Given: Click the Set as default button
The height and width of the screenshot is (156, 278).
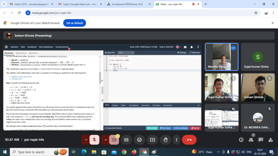Looking at the screenshot, I should pyautogui.click(x=74, y=23).
